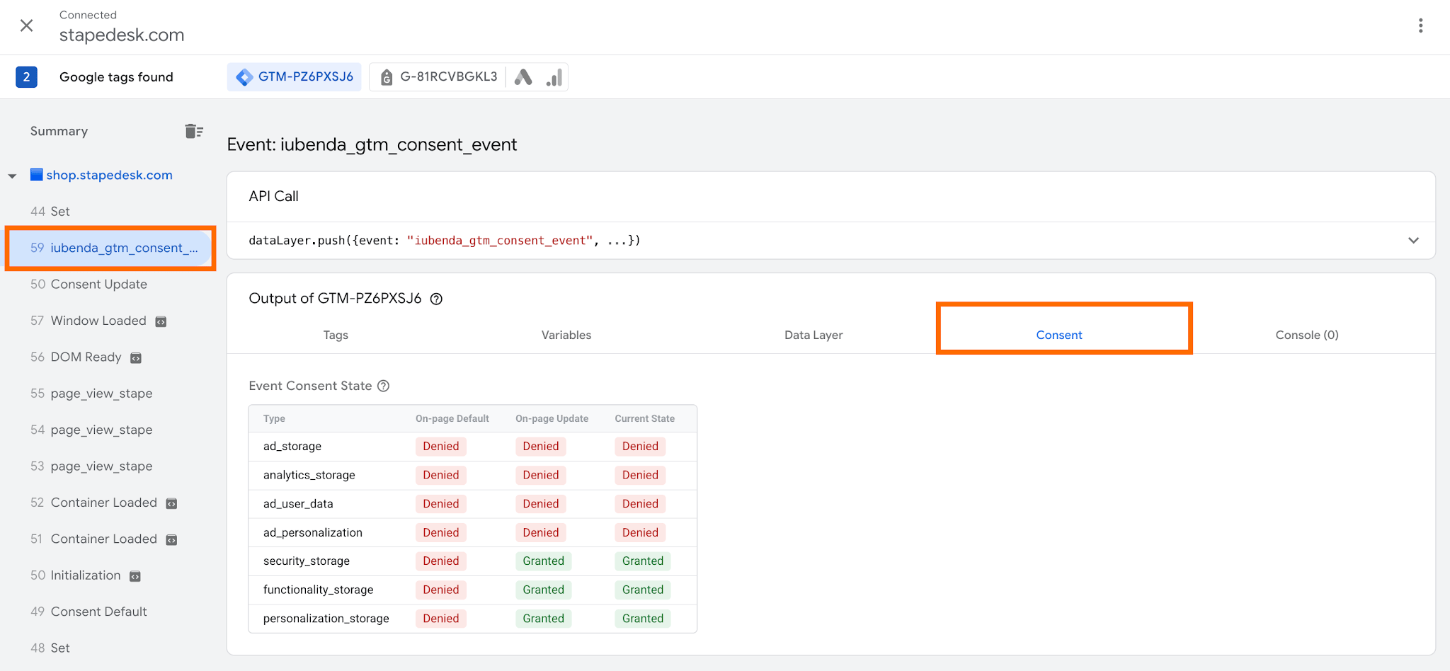Select the G-81RCVBGKL3 Google tag chip
This screenshot has width=1450, height=671.
[439, 76]
